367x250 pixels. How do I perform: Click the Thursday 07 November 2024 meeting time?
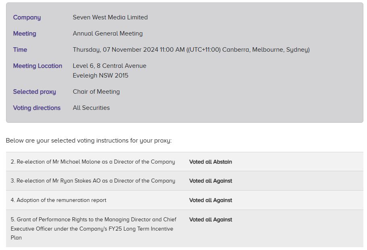tap(191, 50)
